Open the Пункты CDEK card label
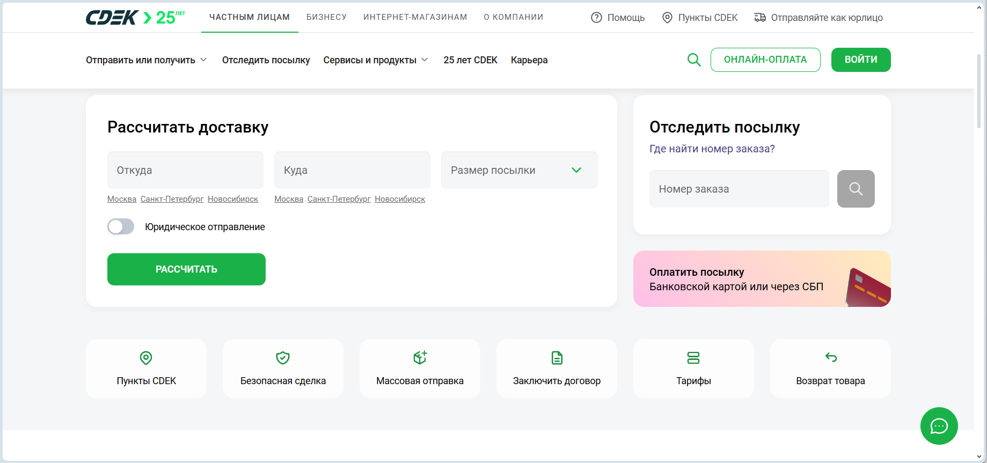 point(147,381)
